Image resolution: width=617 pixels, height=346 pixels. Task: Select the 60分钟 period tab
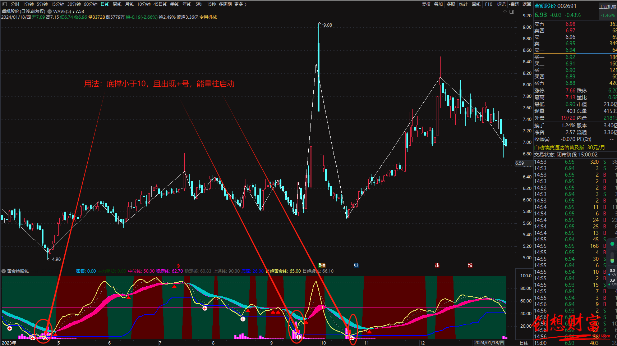[x=91, y=4]
